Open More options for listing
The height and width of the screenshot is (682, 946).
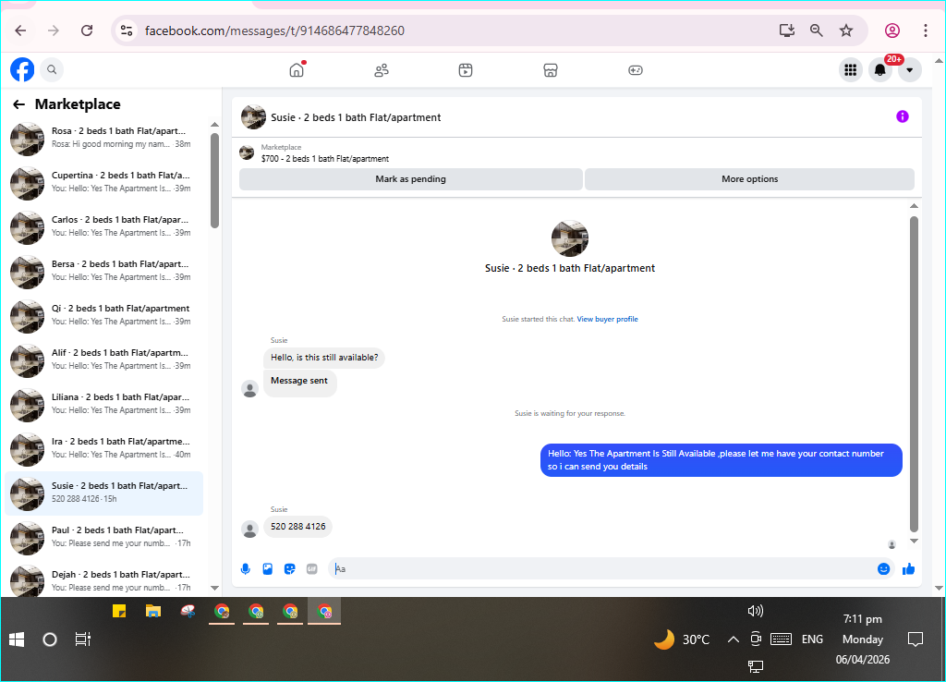click(x=749, y=179)
